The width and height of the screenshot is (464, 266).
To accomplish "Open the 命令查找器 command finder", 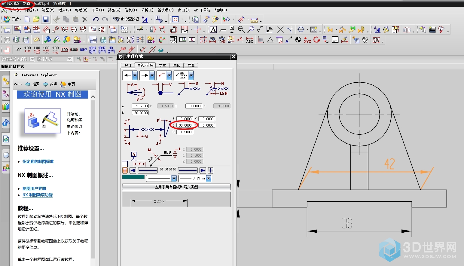I will coord(126,19).
